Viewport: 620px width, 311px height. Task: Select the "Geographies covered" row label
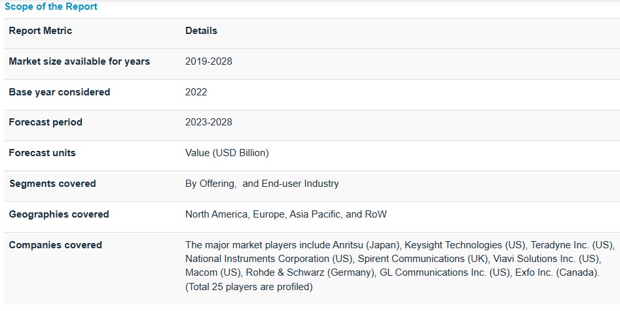coord(59,214)
